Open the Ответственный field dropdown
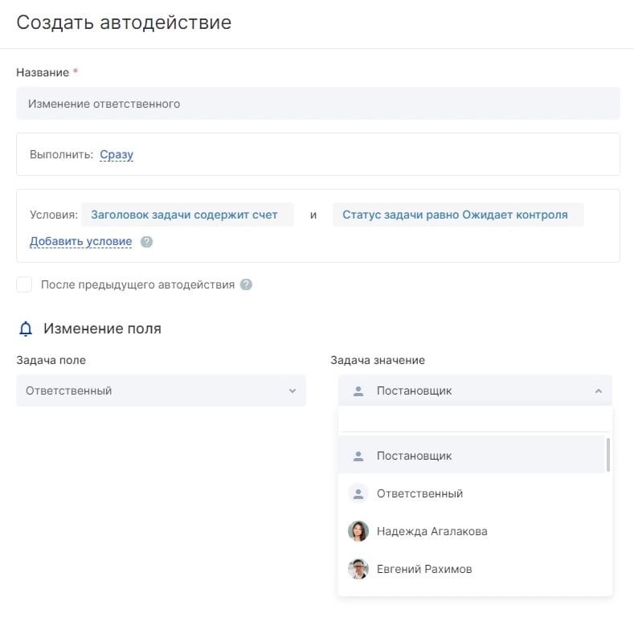 pos(161,391)
